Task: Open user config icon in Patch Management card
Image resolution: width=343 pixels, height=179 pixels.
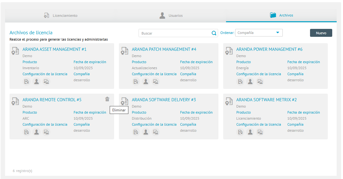Action: pyautogui.click(x=146, y=82)
